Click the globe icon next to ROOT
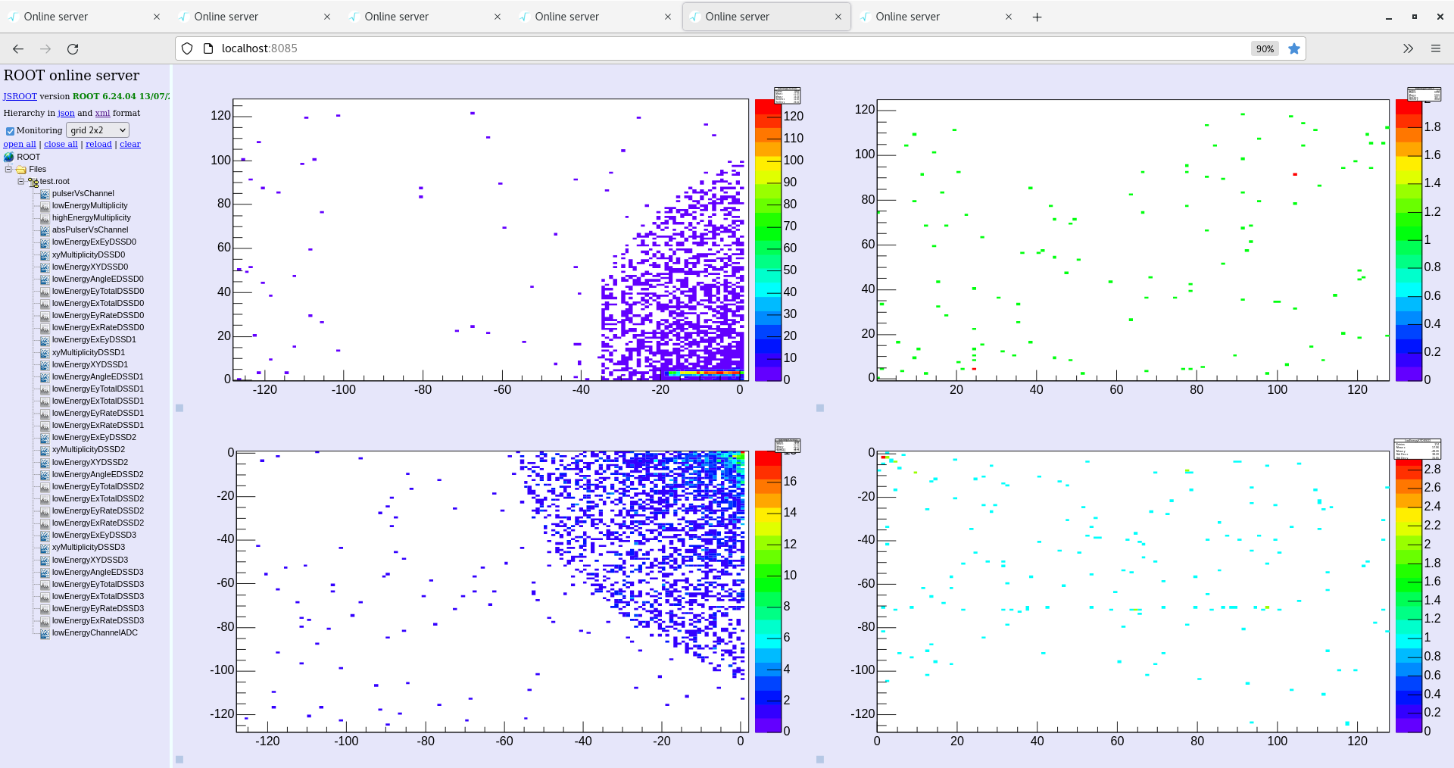 coord(8,157)
